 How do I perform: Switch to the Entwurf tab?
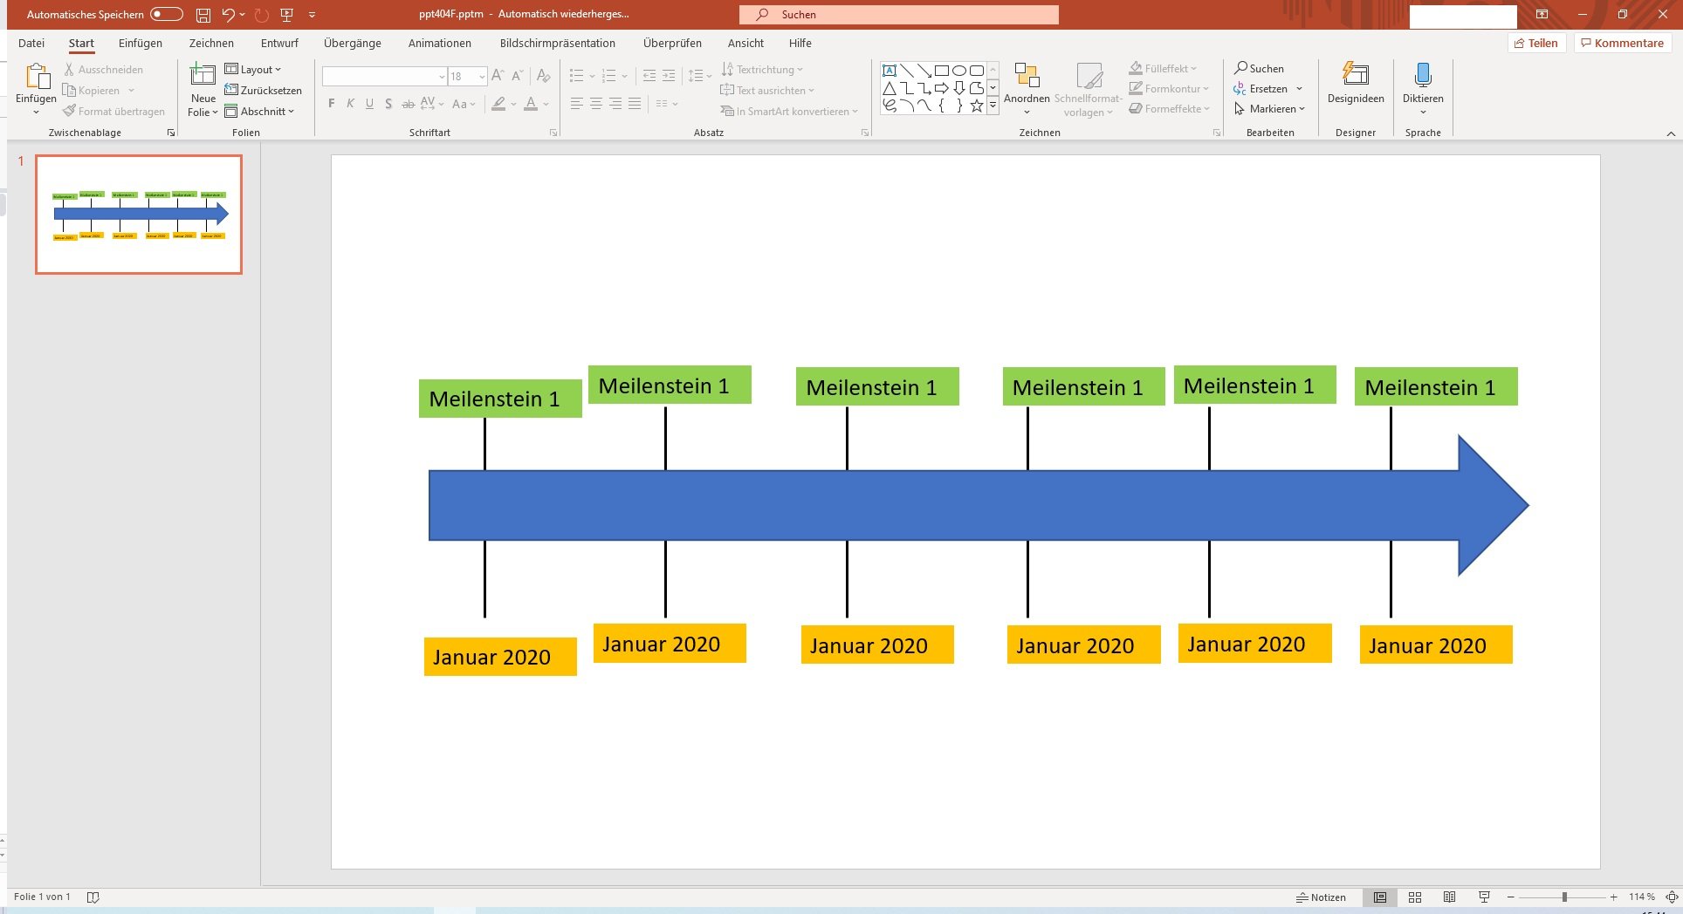click(x=279, y=43)
